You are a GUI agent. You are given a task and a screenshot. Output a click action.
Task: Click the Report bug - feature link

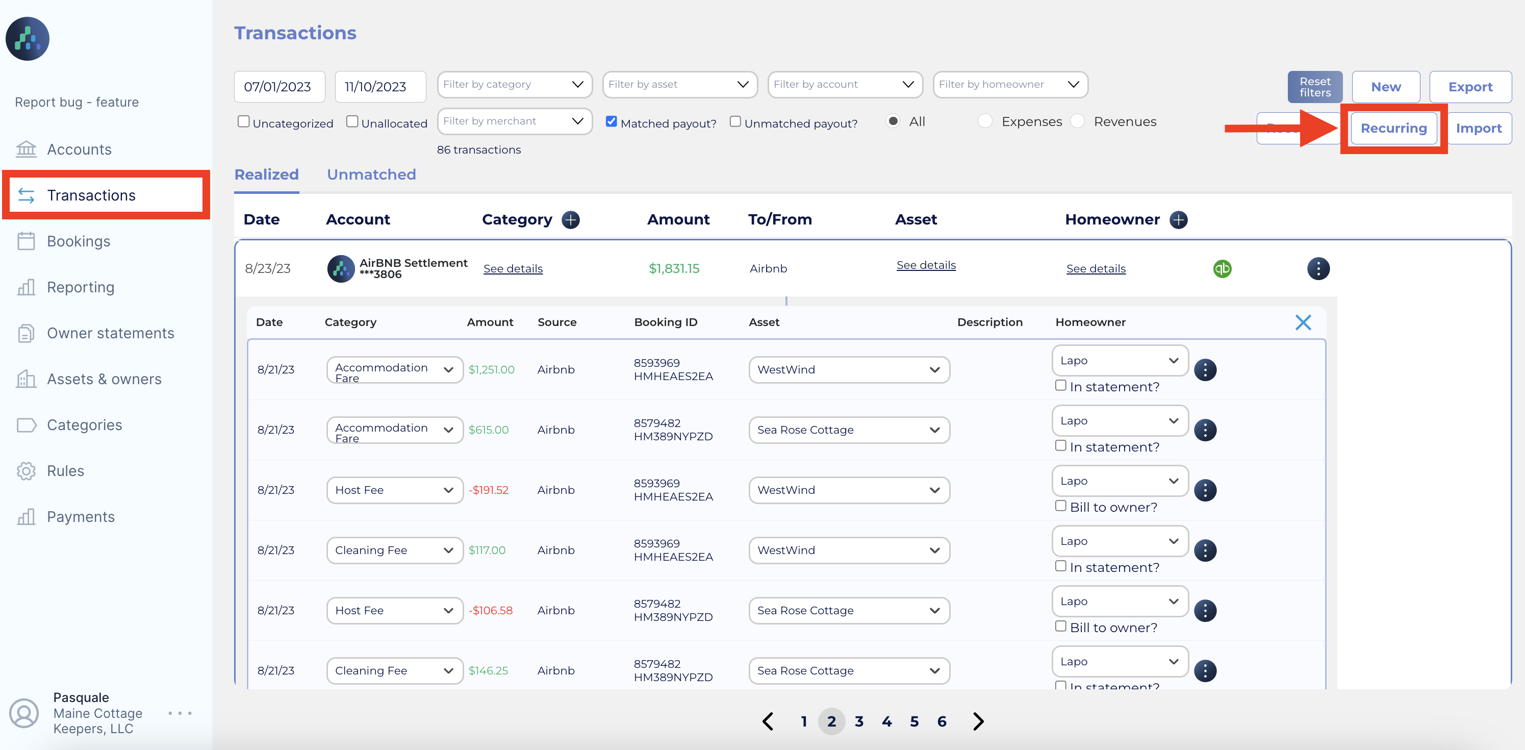[x=77, y=102]
